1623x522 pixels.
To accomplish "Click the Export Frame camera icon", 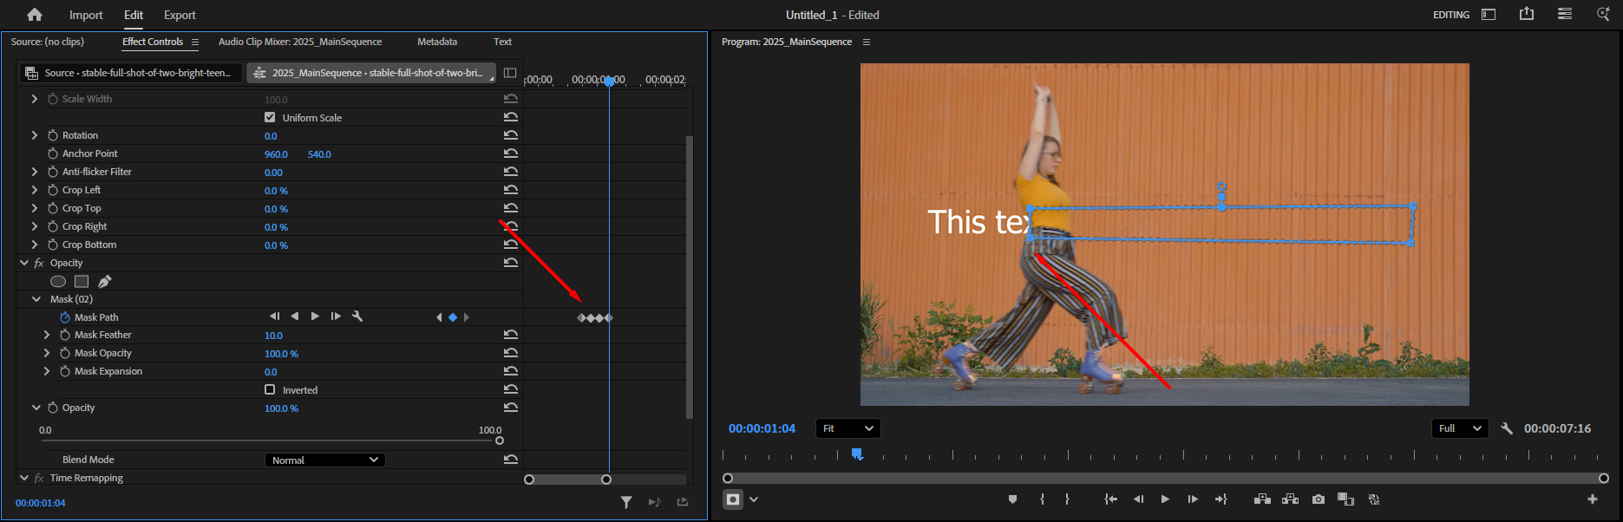I will 1319,499.
